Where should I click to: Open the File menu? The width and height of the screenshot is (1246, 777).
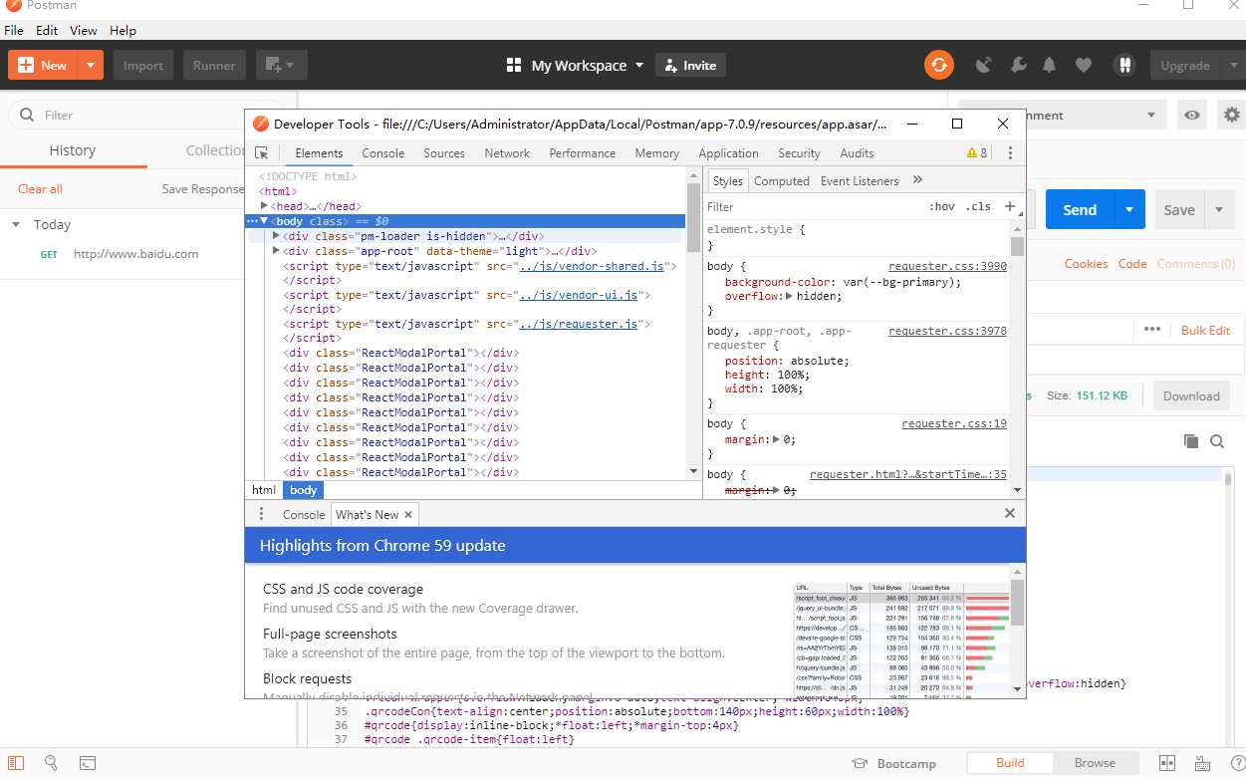pos(14,31)
